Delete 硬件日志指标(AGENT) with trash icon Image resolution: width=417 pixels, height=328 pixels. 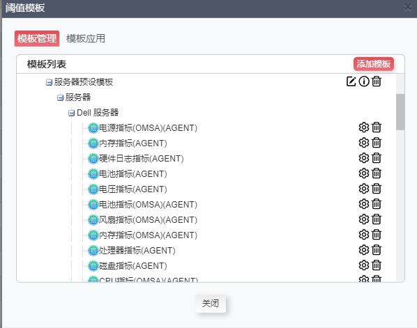[x=377, y=158]
